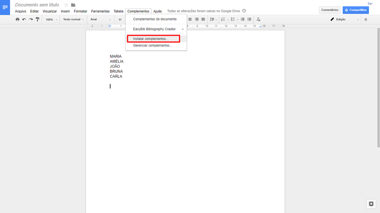
Task: Open the Texto normal style dropdown
Action: point(73,19)
